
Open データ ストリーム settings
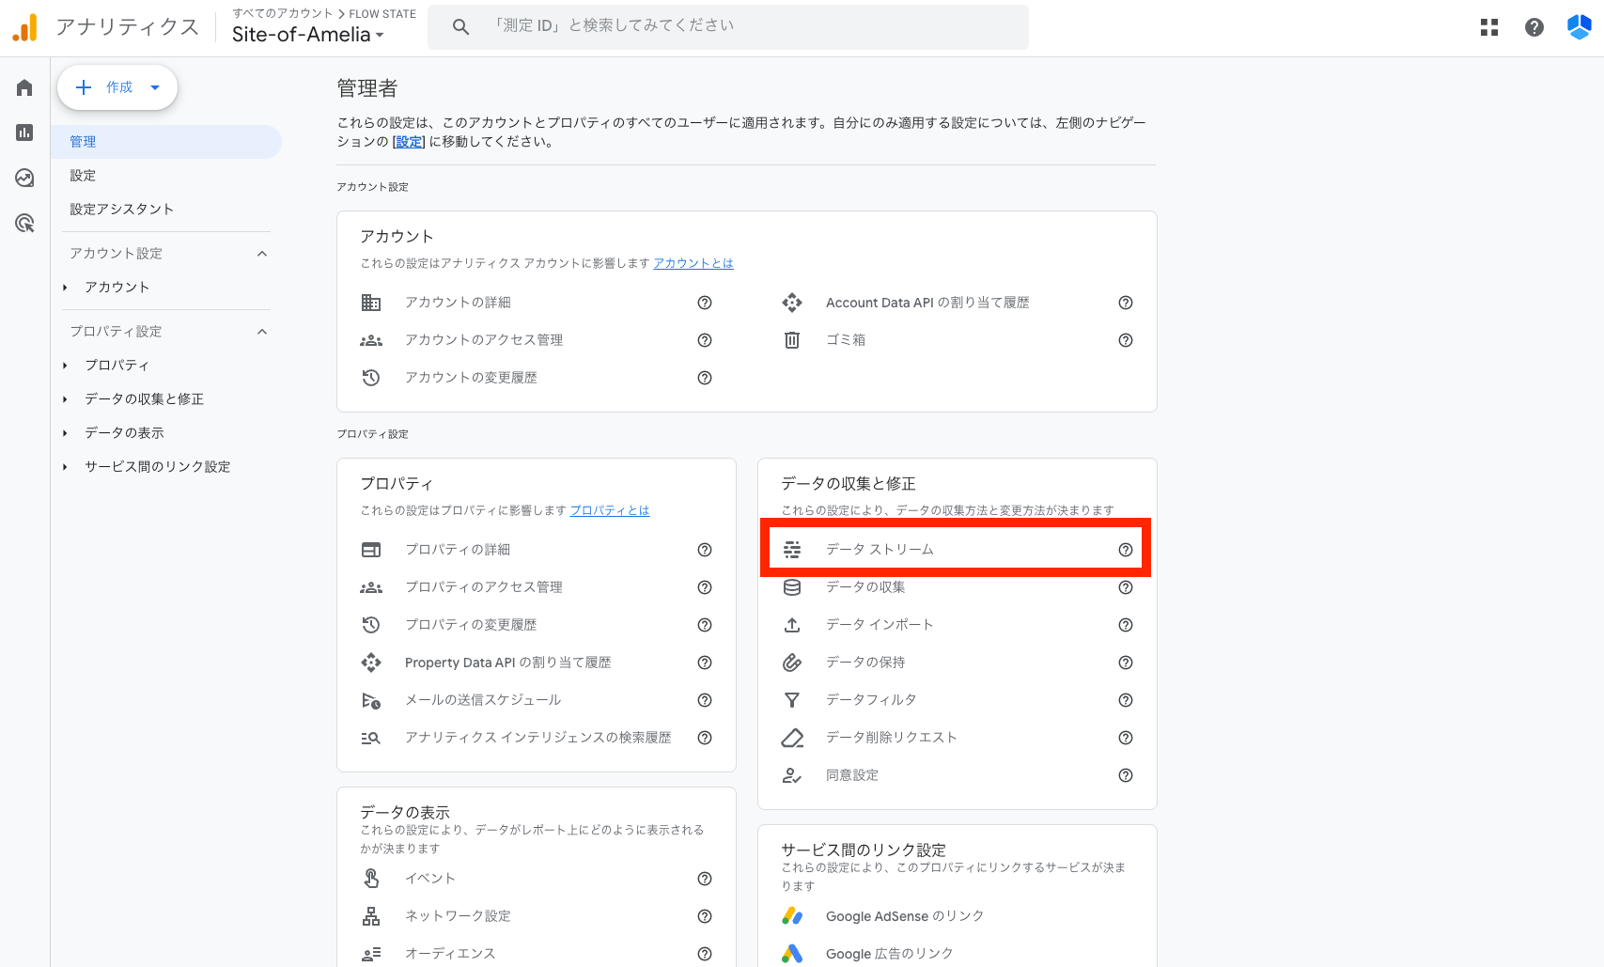[x=880, y=550]
